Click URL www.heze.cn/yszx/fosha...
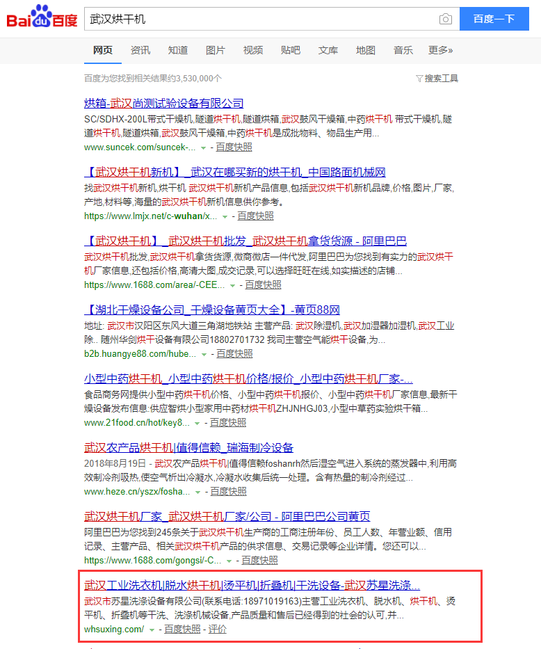541x649 pixels. point(137,491)
